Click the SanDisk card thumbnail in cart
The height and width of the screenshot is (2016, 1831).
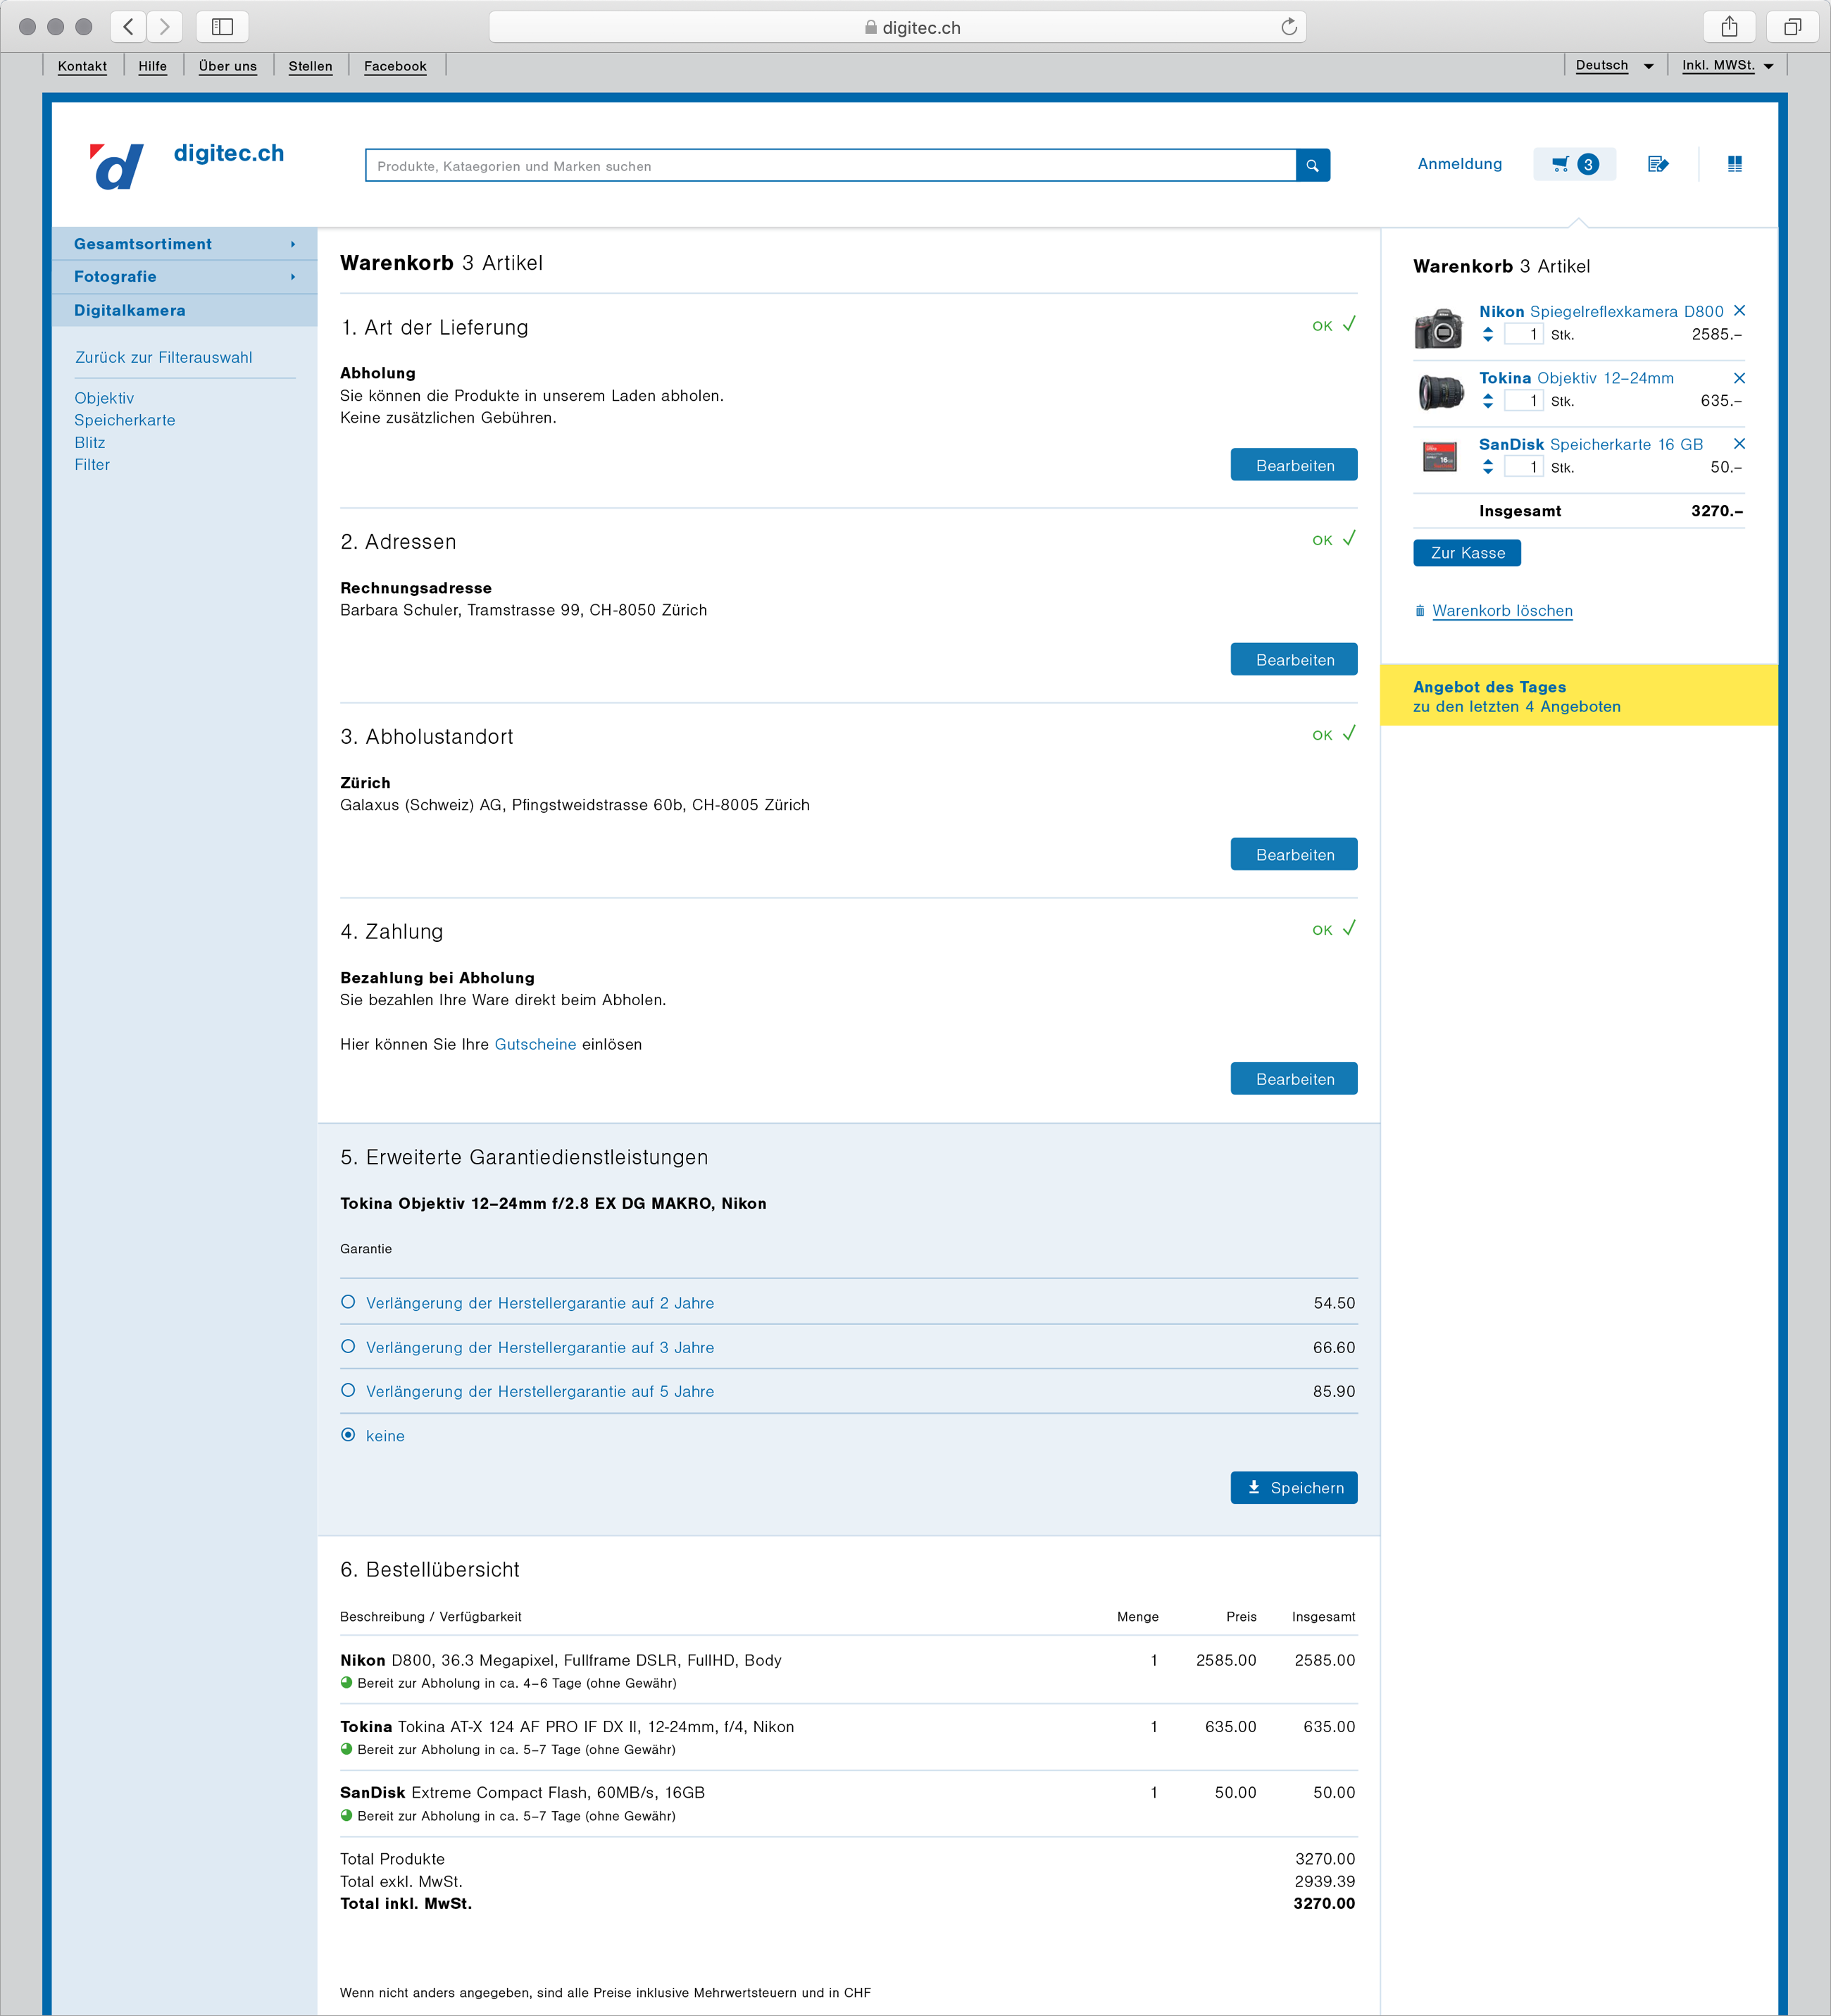1440,457
